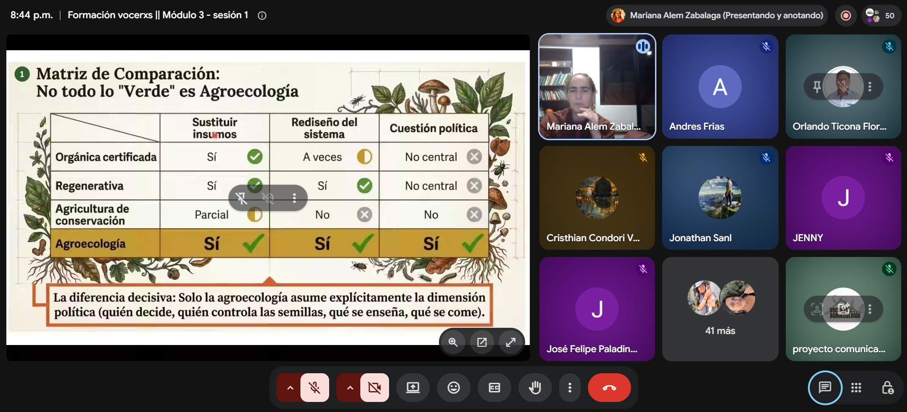Turn on the camera
907x412 pixels.
(x=375, y=388)
